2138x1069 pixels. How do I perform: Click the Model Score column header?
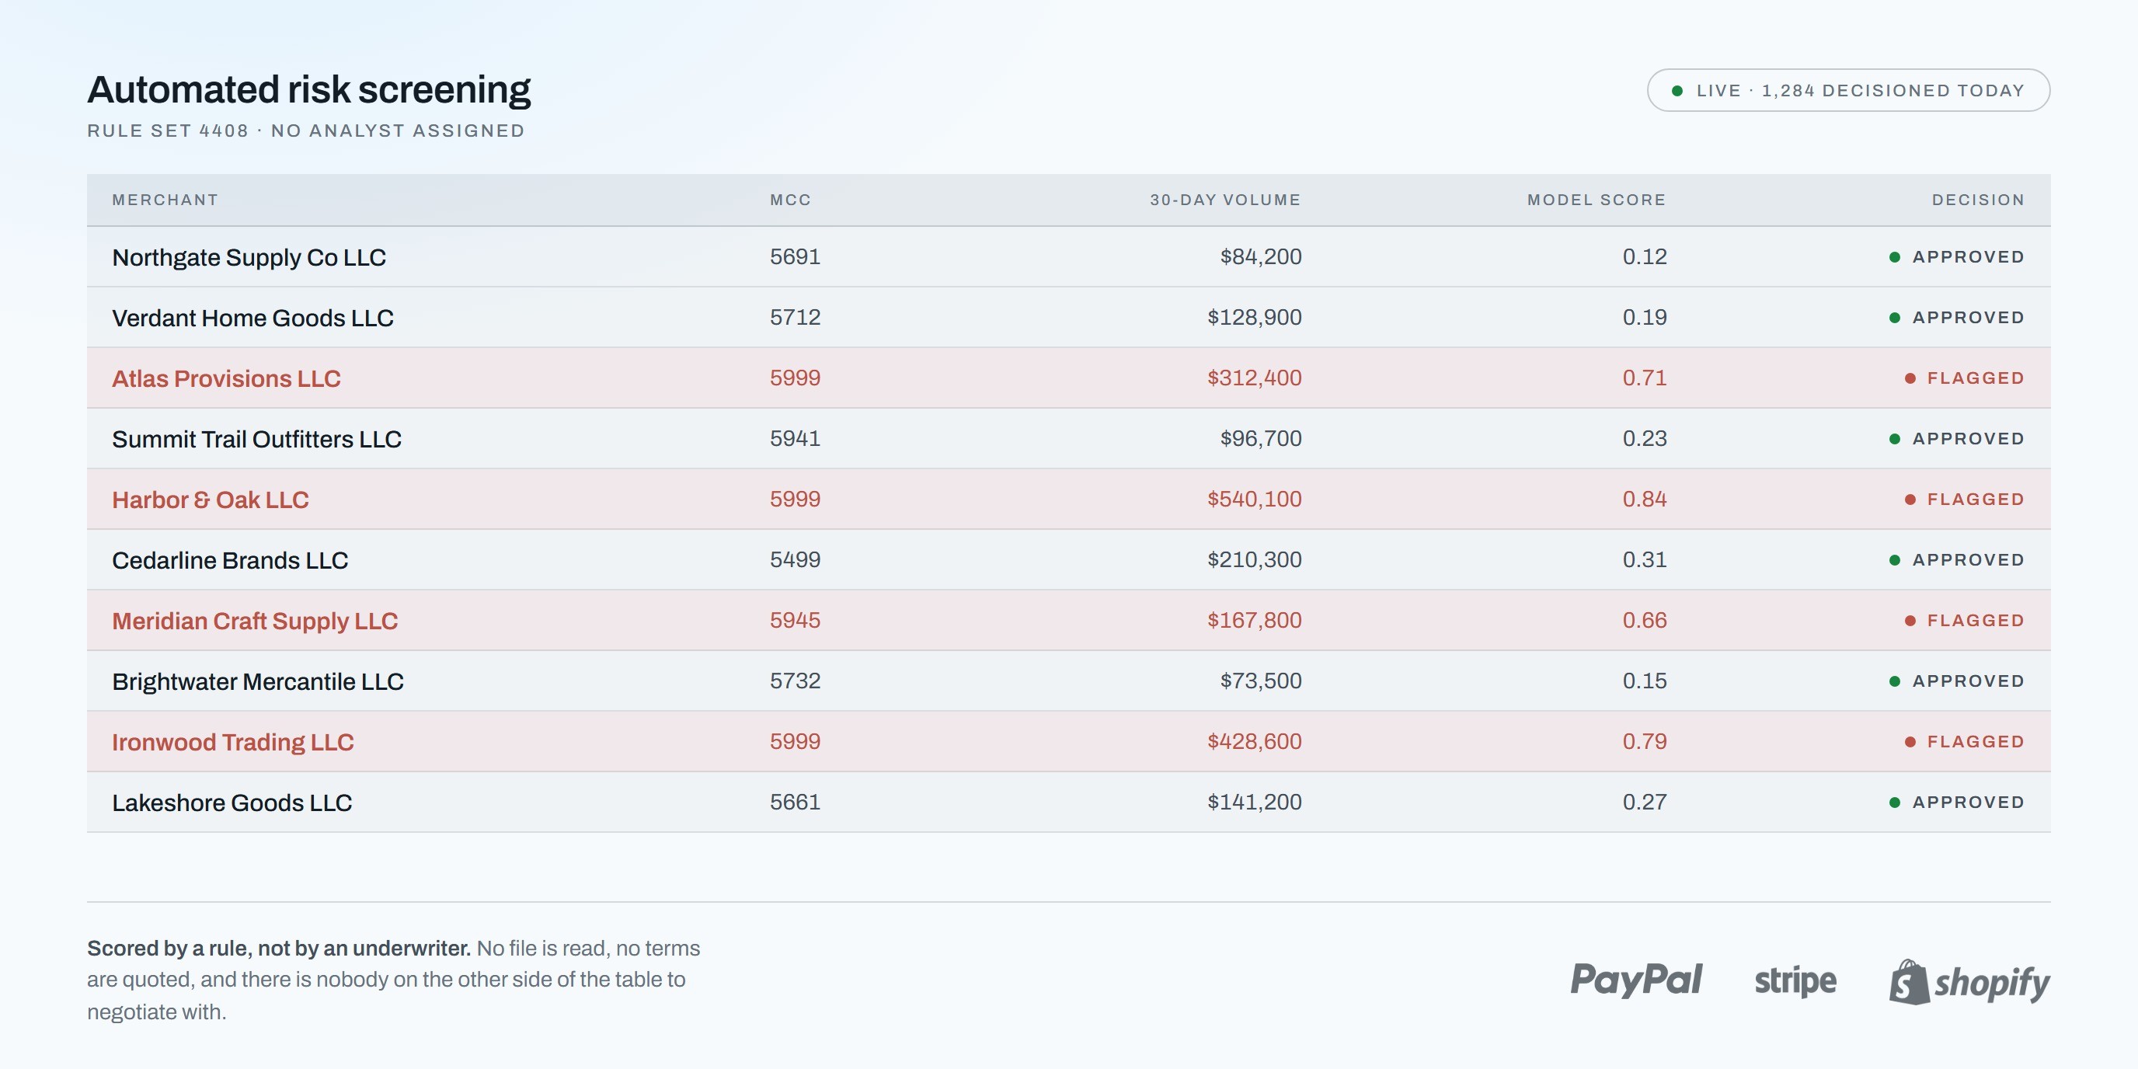[x=1596, y=200]
